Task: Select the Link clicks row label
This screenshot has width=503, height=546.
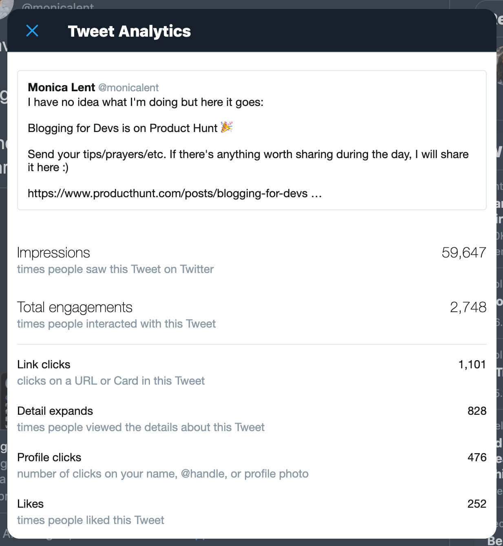Action: 44,364
